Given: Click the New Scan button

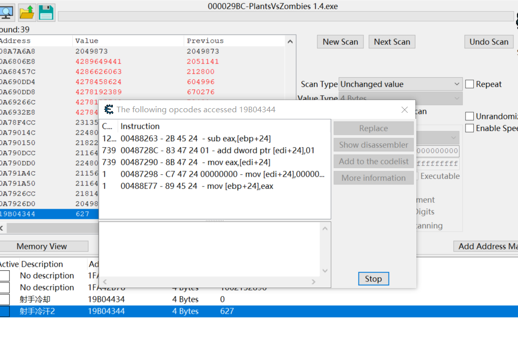Looking at the screenshot, I should 340,42.
